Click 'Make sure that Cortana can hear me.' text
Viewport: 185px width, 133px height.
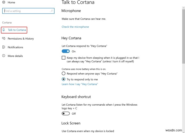pyautogui.click(x=84, y=19)
